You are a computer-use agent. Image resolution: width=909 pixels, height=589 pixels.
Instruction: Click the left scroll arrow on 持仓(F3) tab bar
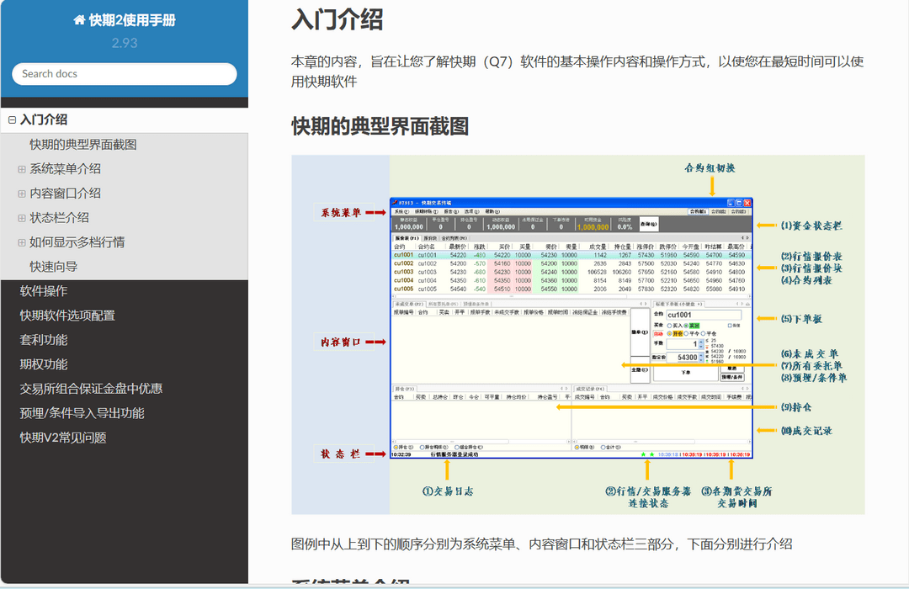click(x=563, y=389)
